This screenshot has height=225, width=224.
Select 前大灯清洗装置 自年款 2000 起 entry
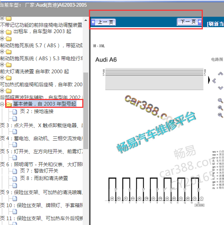[x=35, y=71]
